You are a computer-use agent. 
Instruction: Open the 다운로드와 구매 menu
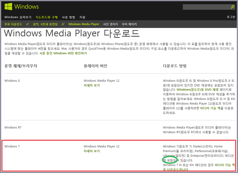coord(47,17)
